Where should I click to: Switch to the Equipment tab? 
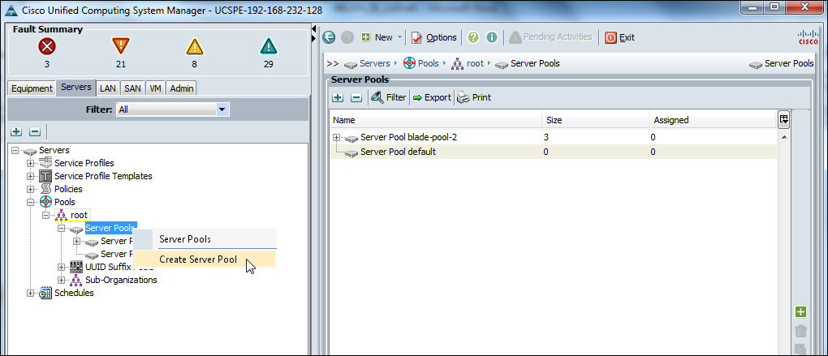click(x=32, y=88)
